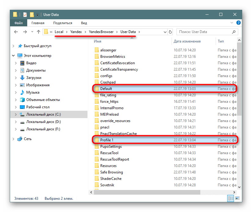
Task: Click the New Folder icon in title bar
Action: tap(31, 15)
